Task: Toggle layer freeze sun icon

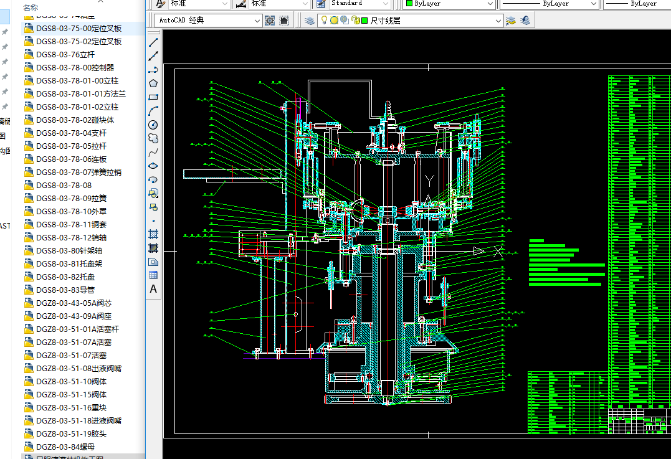Action: (x=335, y=21)
